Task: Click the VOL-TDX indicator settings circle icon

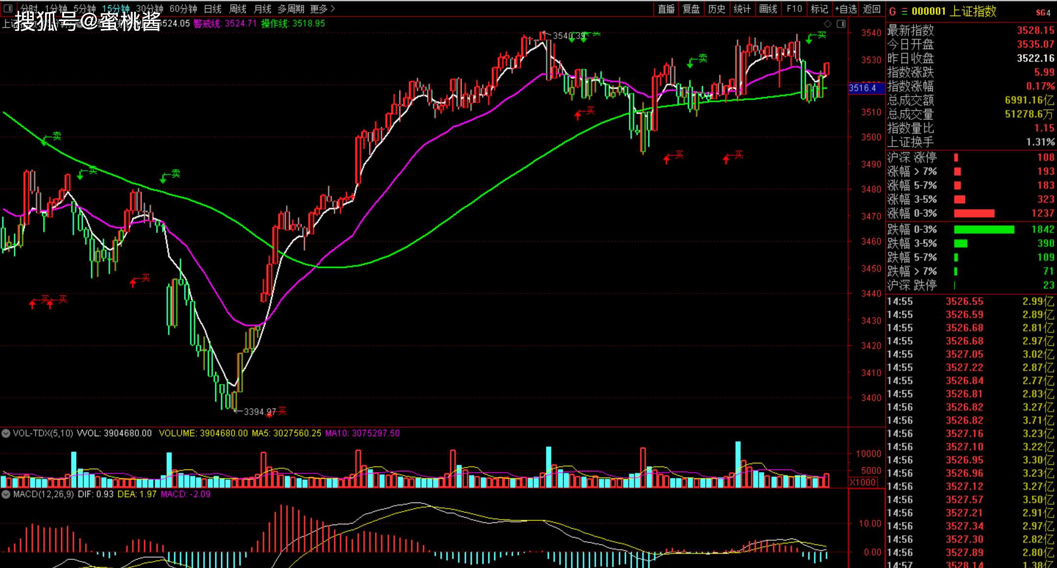Action: 6,433
